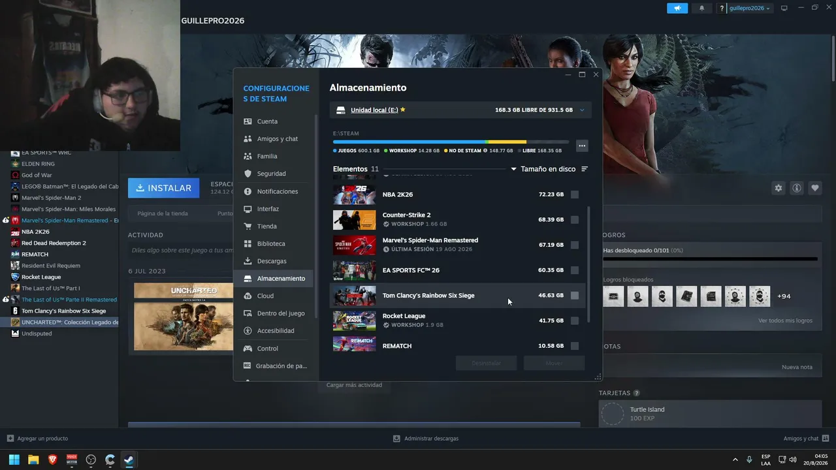Click the Steam icon in the taskbar
The image size is (836, 470).
coord(129,460)
